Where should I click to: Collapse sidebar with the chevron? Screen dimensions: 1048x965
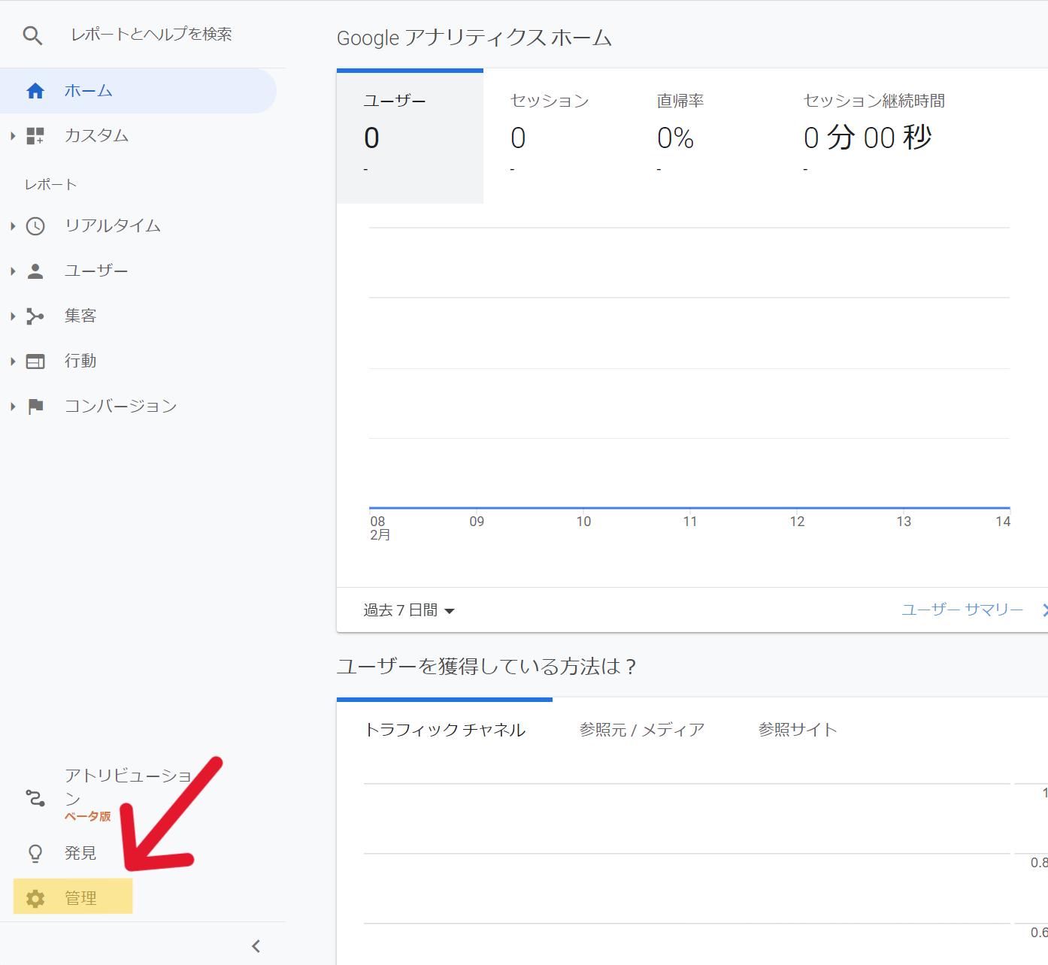click(x=256, y=946)
